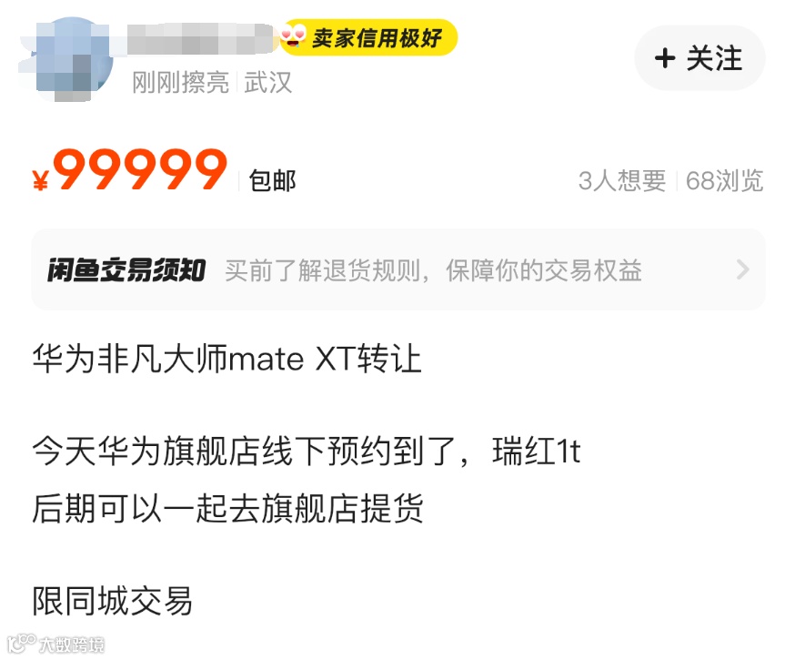The image size is (795, 660).
Task: Expand the 闲鱼交易须知 chevron arrow
Action: tap(743, 269)
